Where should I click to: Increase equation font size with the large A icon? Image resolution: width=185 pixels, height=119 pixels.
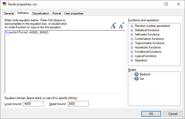tap(113, 26)
